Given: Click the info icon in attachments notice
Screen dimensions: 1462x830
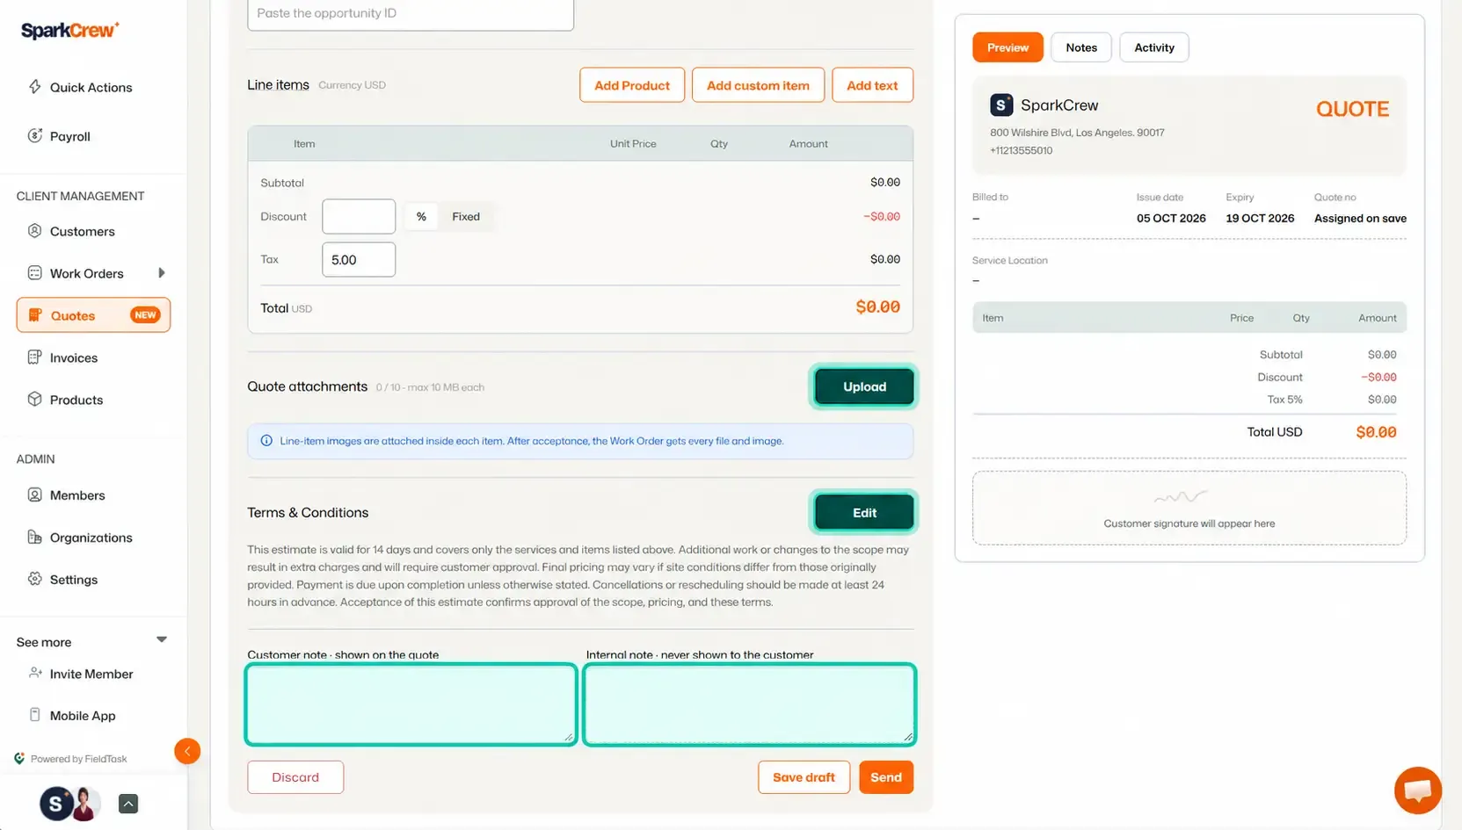Looking at the screenshot, I should pos(266,441).
